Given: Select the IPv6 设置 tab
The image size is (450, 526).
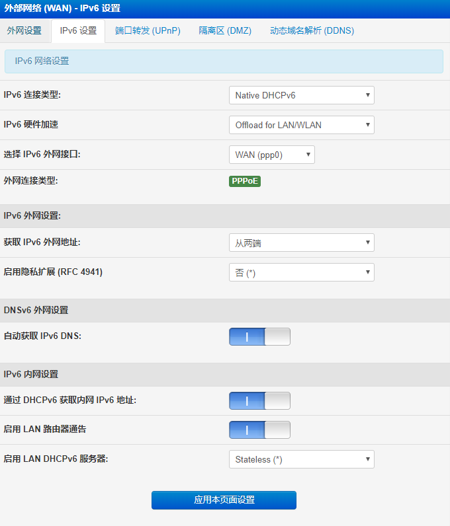Looking at the screenshot, I should (x=78, y=31).
